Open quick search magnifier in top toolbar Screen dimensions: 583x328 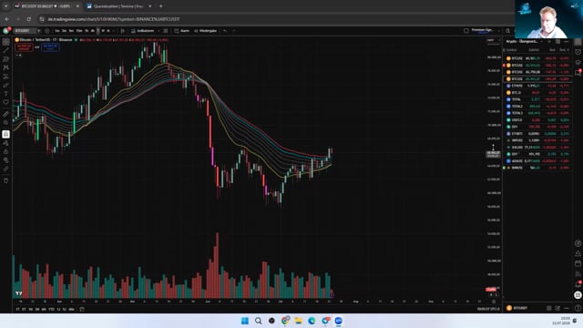[x=508, y=31]
